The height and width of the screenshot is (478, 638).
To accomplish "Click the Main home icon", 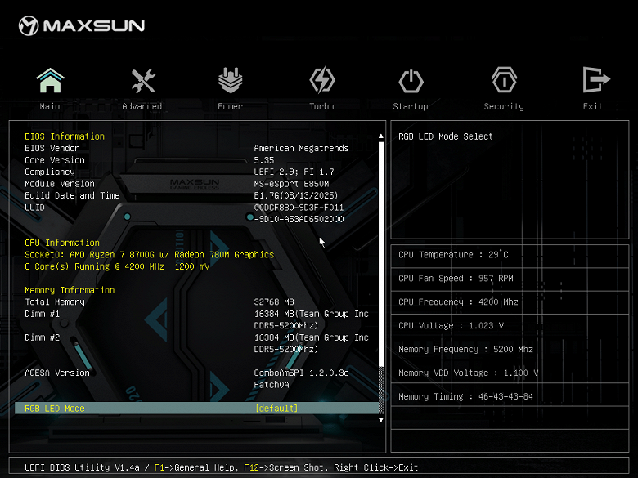I will point(50,81).
